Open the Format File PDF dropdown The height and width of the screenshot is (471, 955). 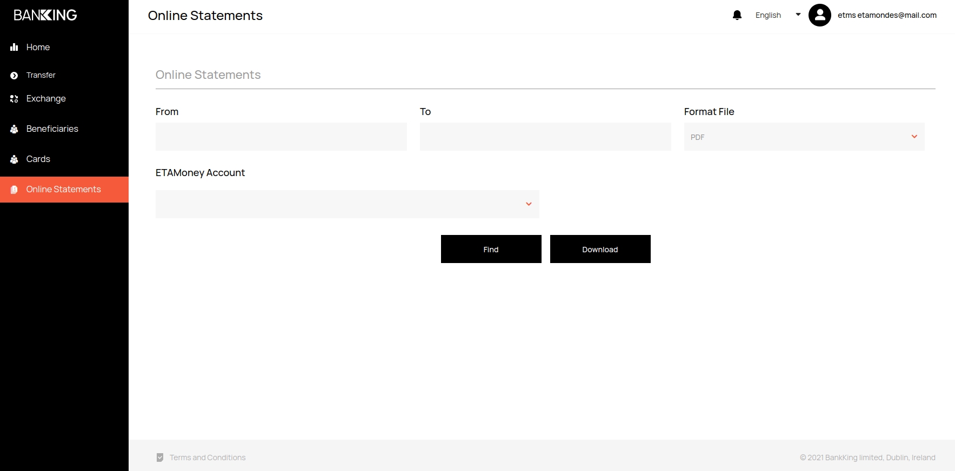804,137
